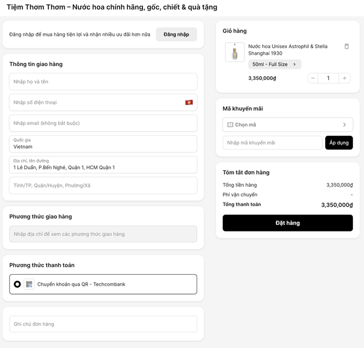364x348 pixels.
Task: Click the optional email input field
Action: click(x=103, y=123)
